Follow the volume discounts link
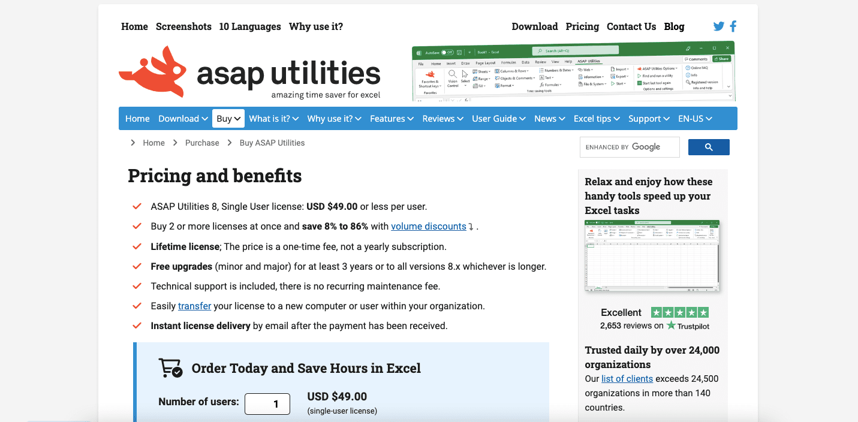The height and width of the screenshot is (422, 858). pos(429,227)
